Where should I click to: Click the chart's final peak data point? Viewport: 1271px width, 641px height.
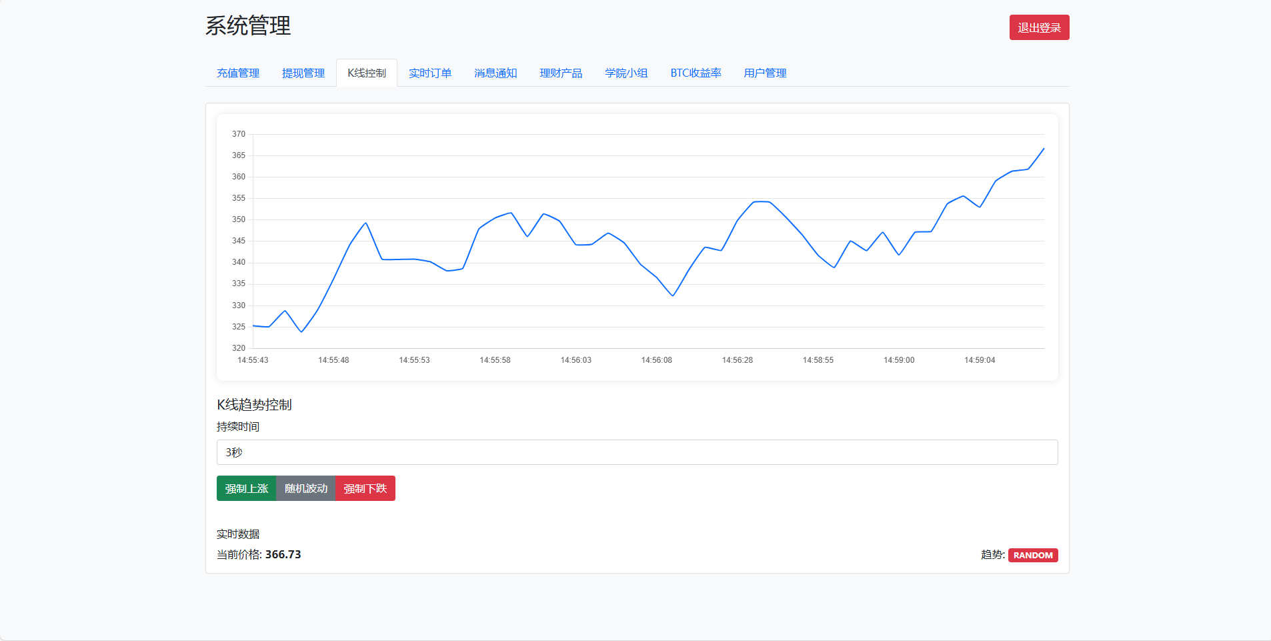click(x=1044, y=149)
